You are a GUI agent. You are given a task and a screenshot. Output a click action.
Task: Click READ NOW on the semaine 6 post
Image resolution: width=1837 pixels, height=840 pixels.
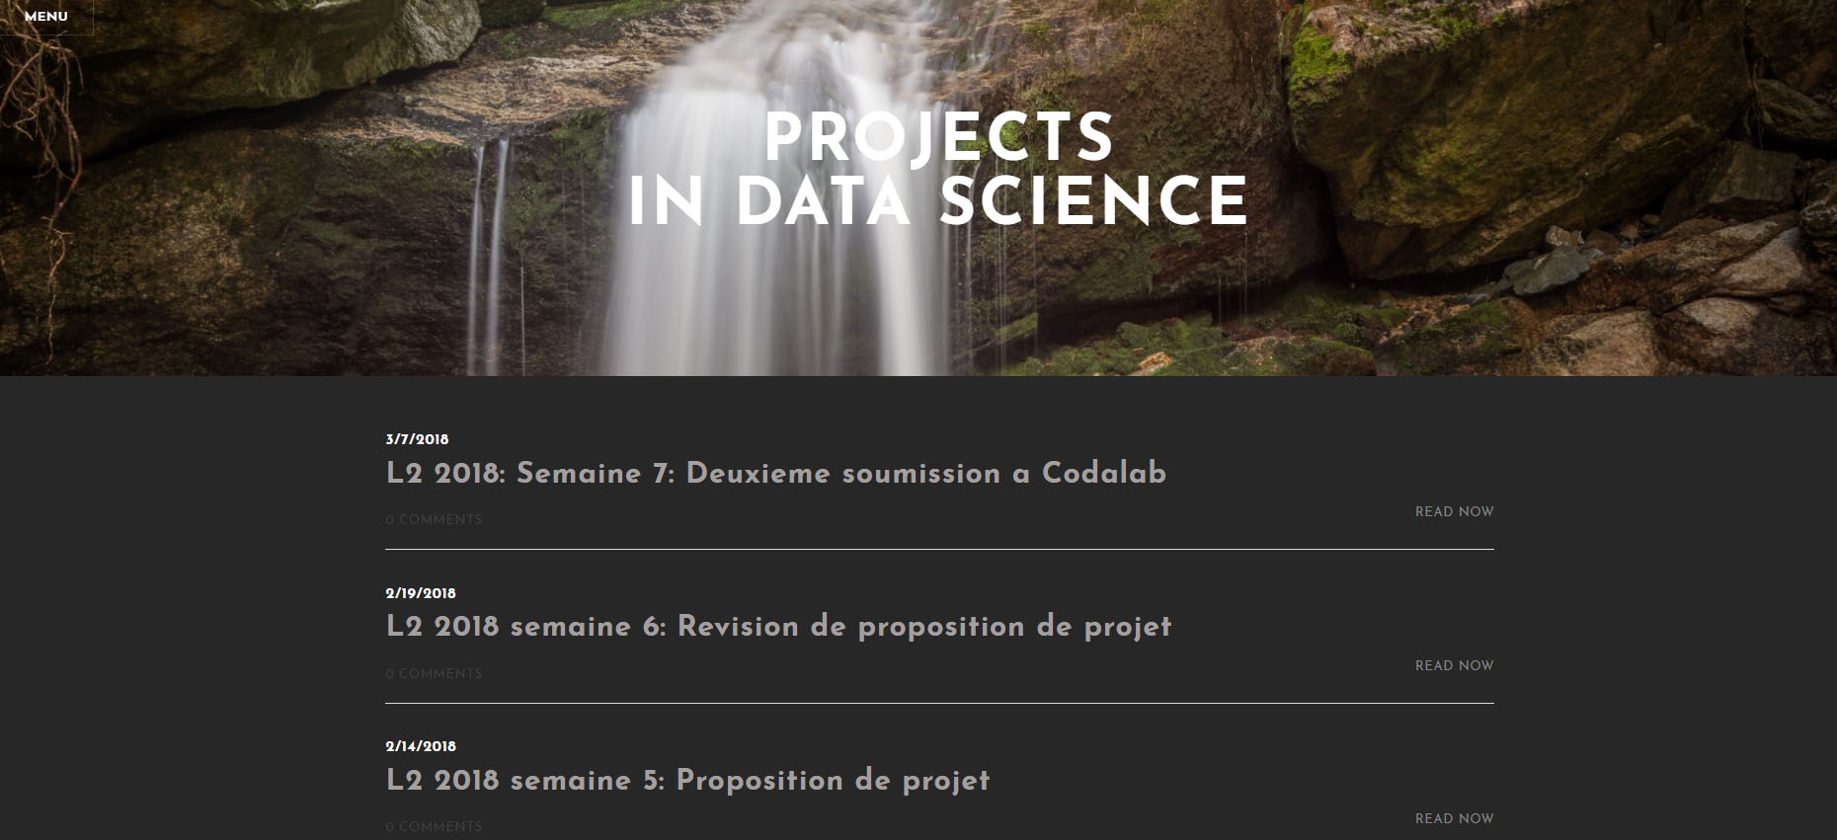(x=1453, y=665)
